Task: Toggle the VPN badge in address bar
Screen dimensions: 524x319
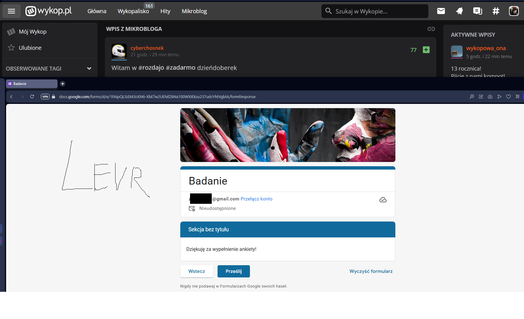Action: (45, 97)
